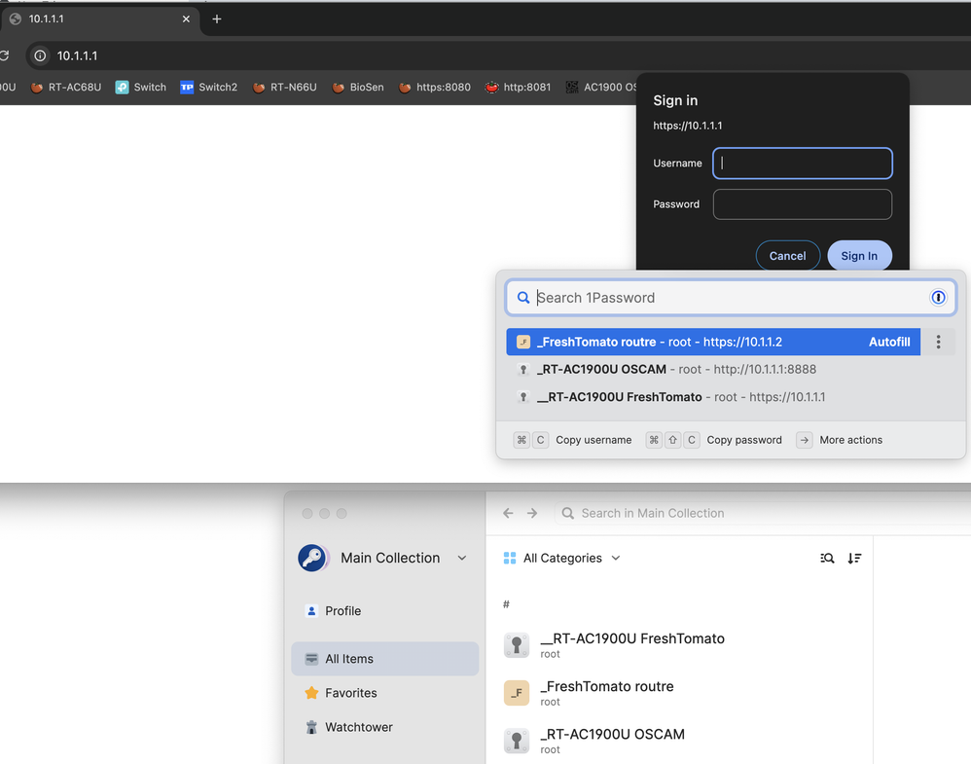Click the 1Password account avatar icon
This screenshot has width=971, height=764.
[x=312, y=558]
